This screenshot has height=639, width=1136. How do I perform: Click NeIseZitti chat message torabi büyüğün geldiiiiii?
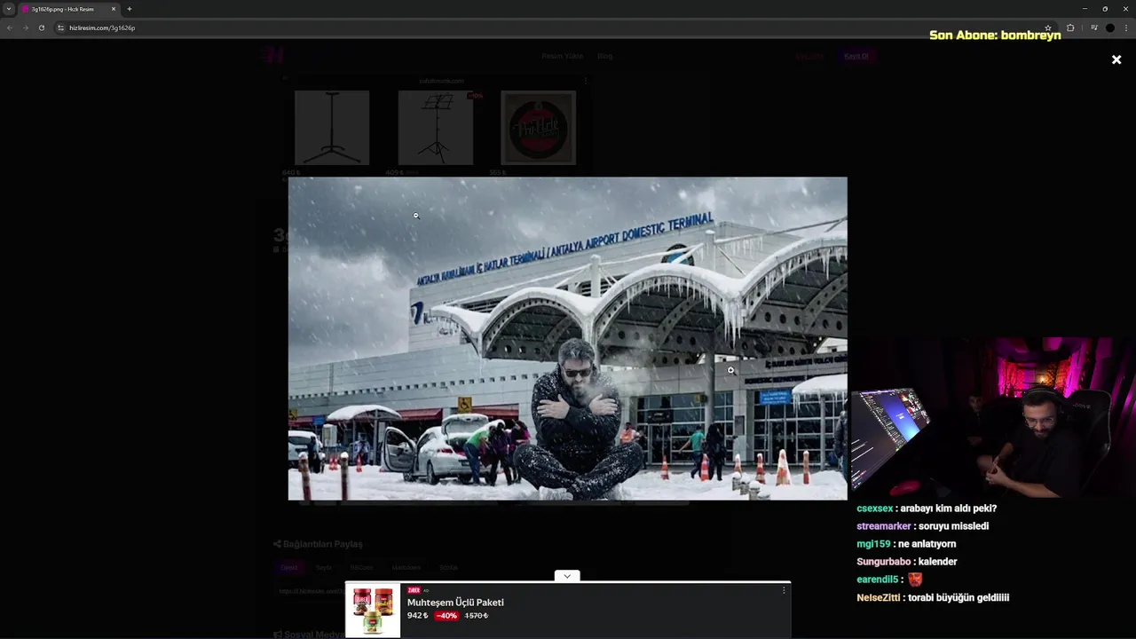pos(933,598)
